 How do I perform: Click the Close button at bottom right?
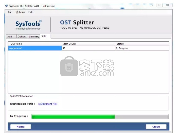(156, 127)
